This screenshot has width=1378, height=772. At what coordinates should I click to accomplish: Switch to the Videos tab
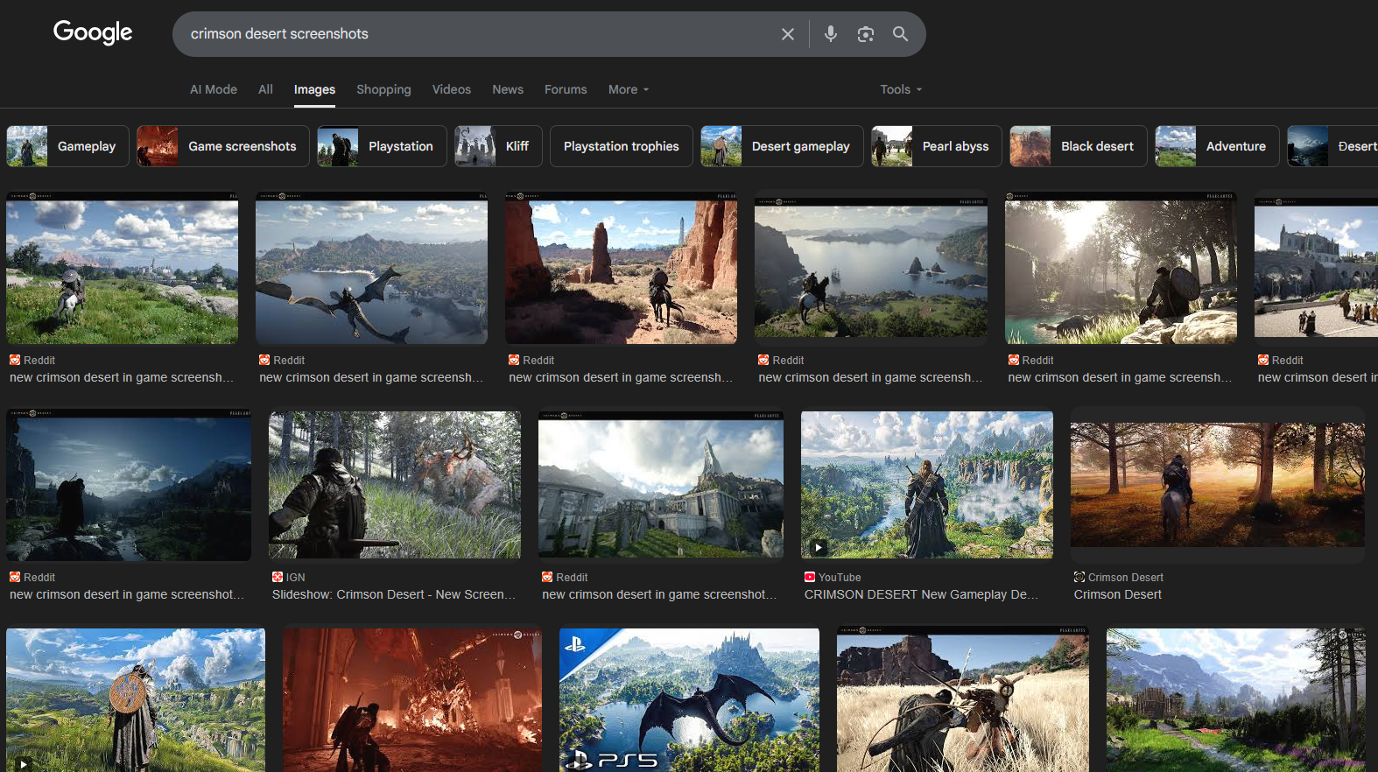coord(451,89)
